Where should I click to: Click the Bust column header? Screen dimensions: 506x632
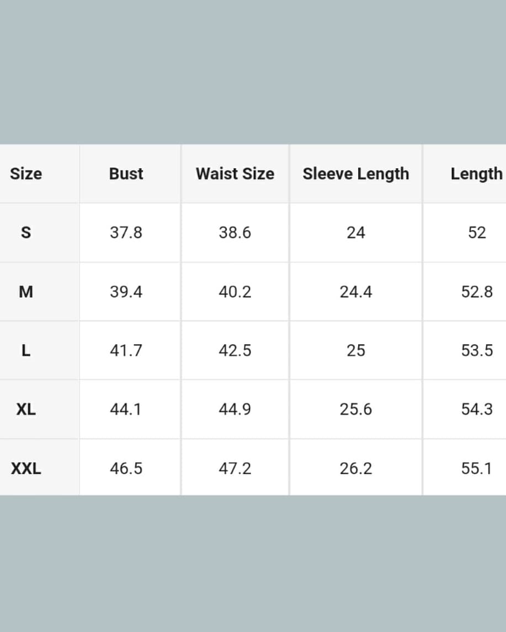click(x=126, y=174)
